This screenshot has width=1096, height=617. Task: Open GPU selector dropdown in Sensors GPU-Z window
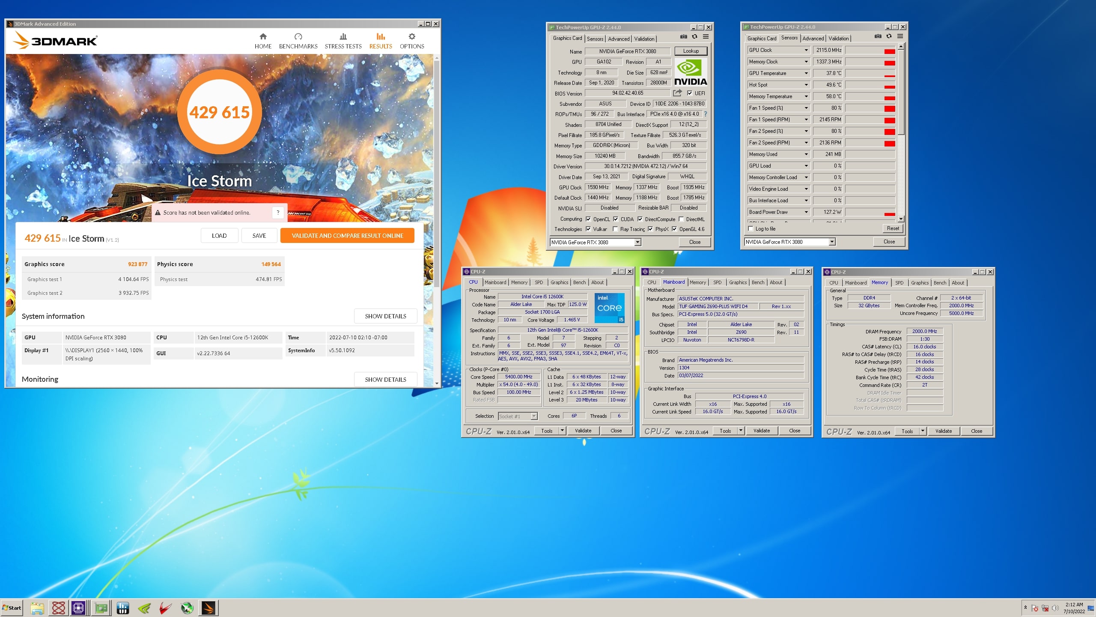832,242
